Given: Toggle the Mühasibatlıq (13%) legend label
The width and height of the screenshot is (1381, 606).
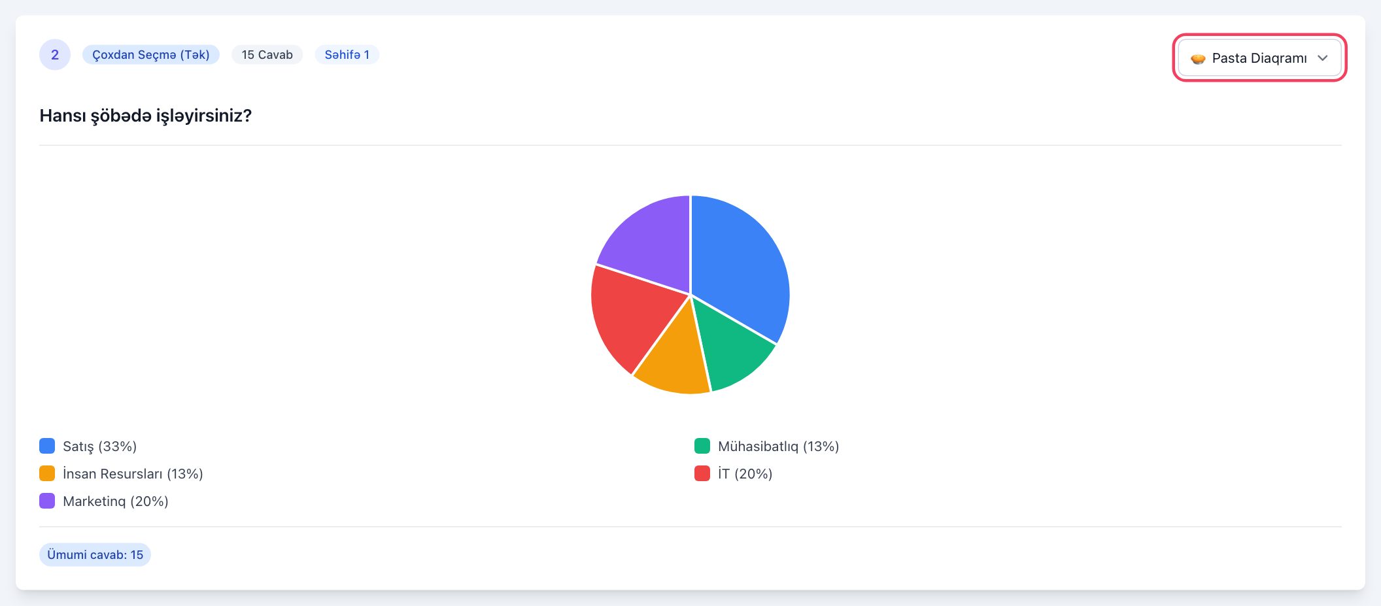Looking at the screenshot, I should [779, 446].
